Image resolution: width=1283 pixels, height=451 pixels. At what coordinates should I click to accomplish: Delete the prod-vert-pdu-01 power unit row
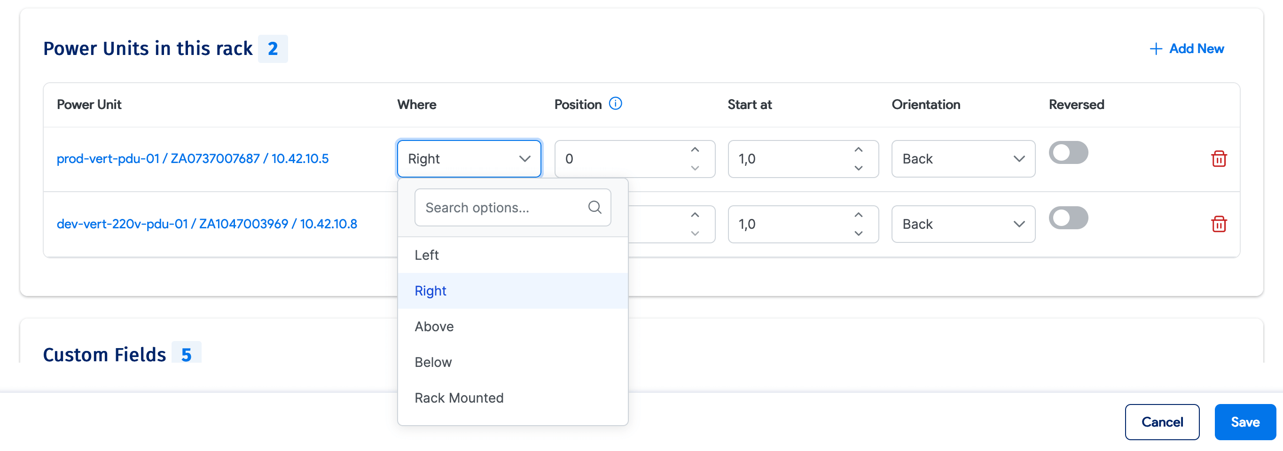point(1218,159)
